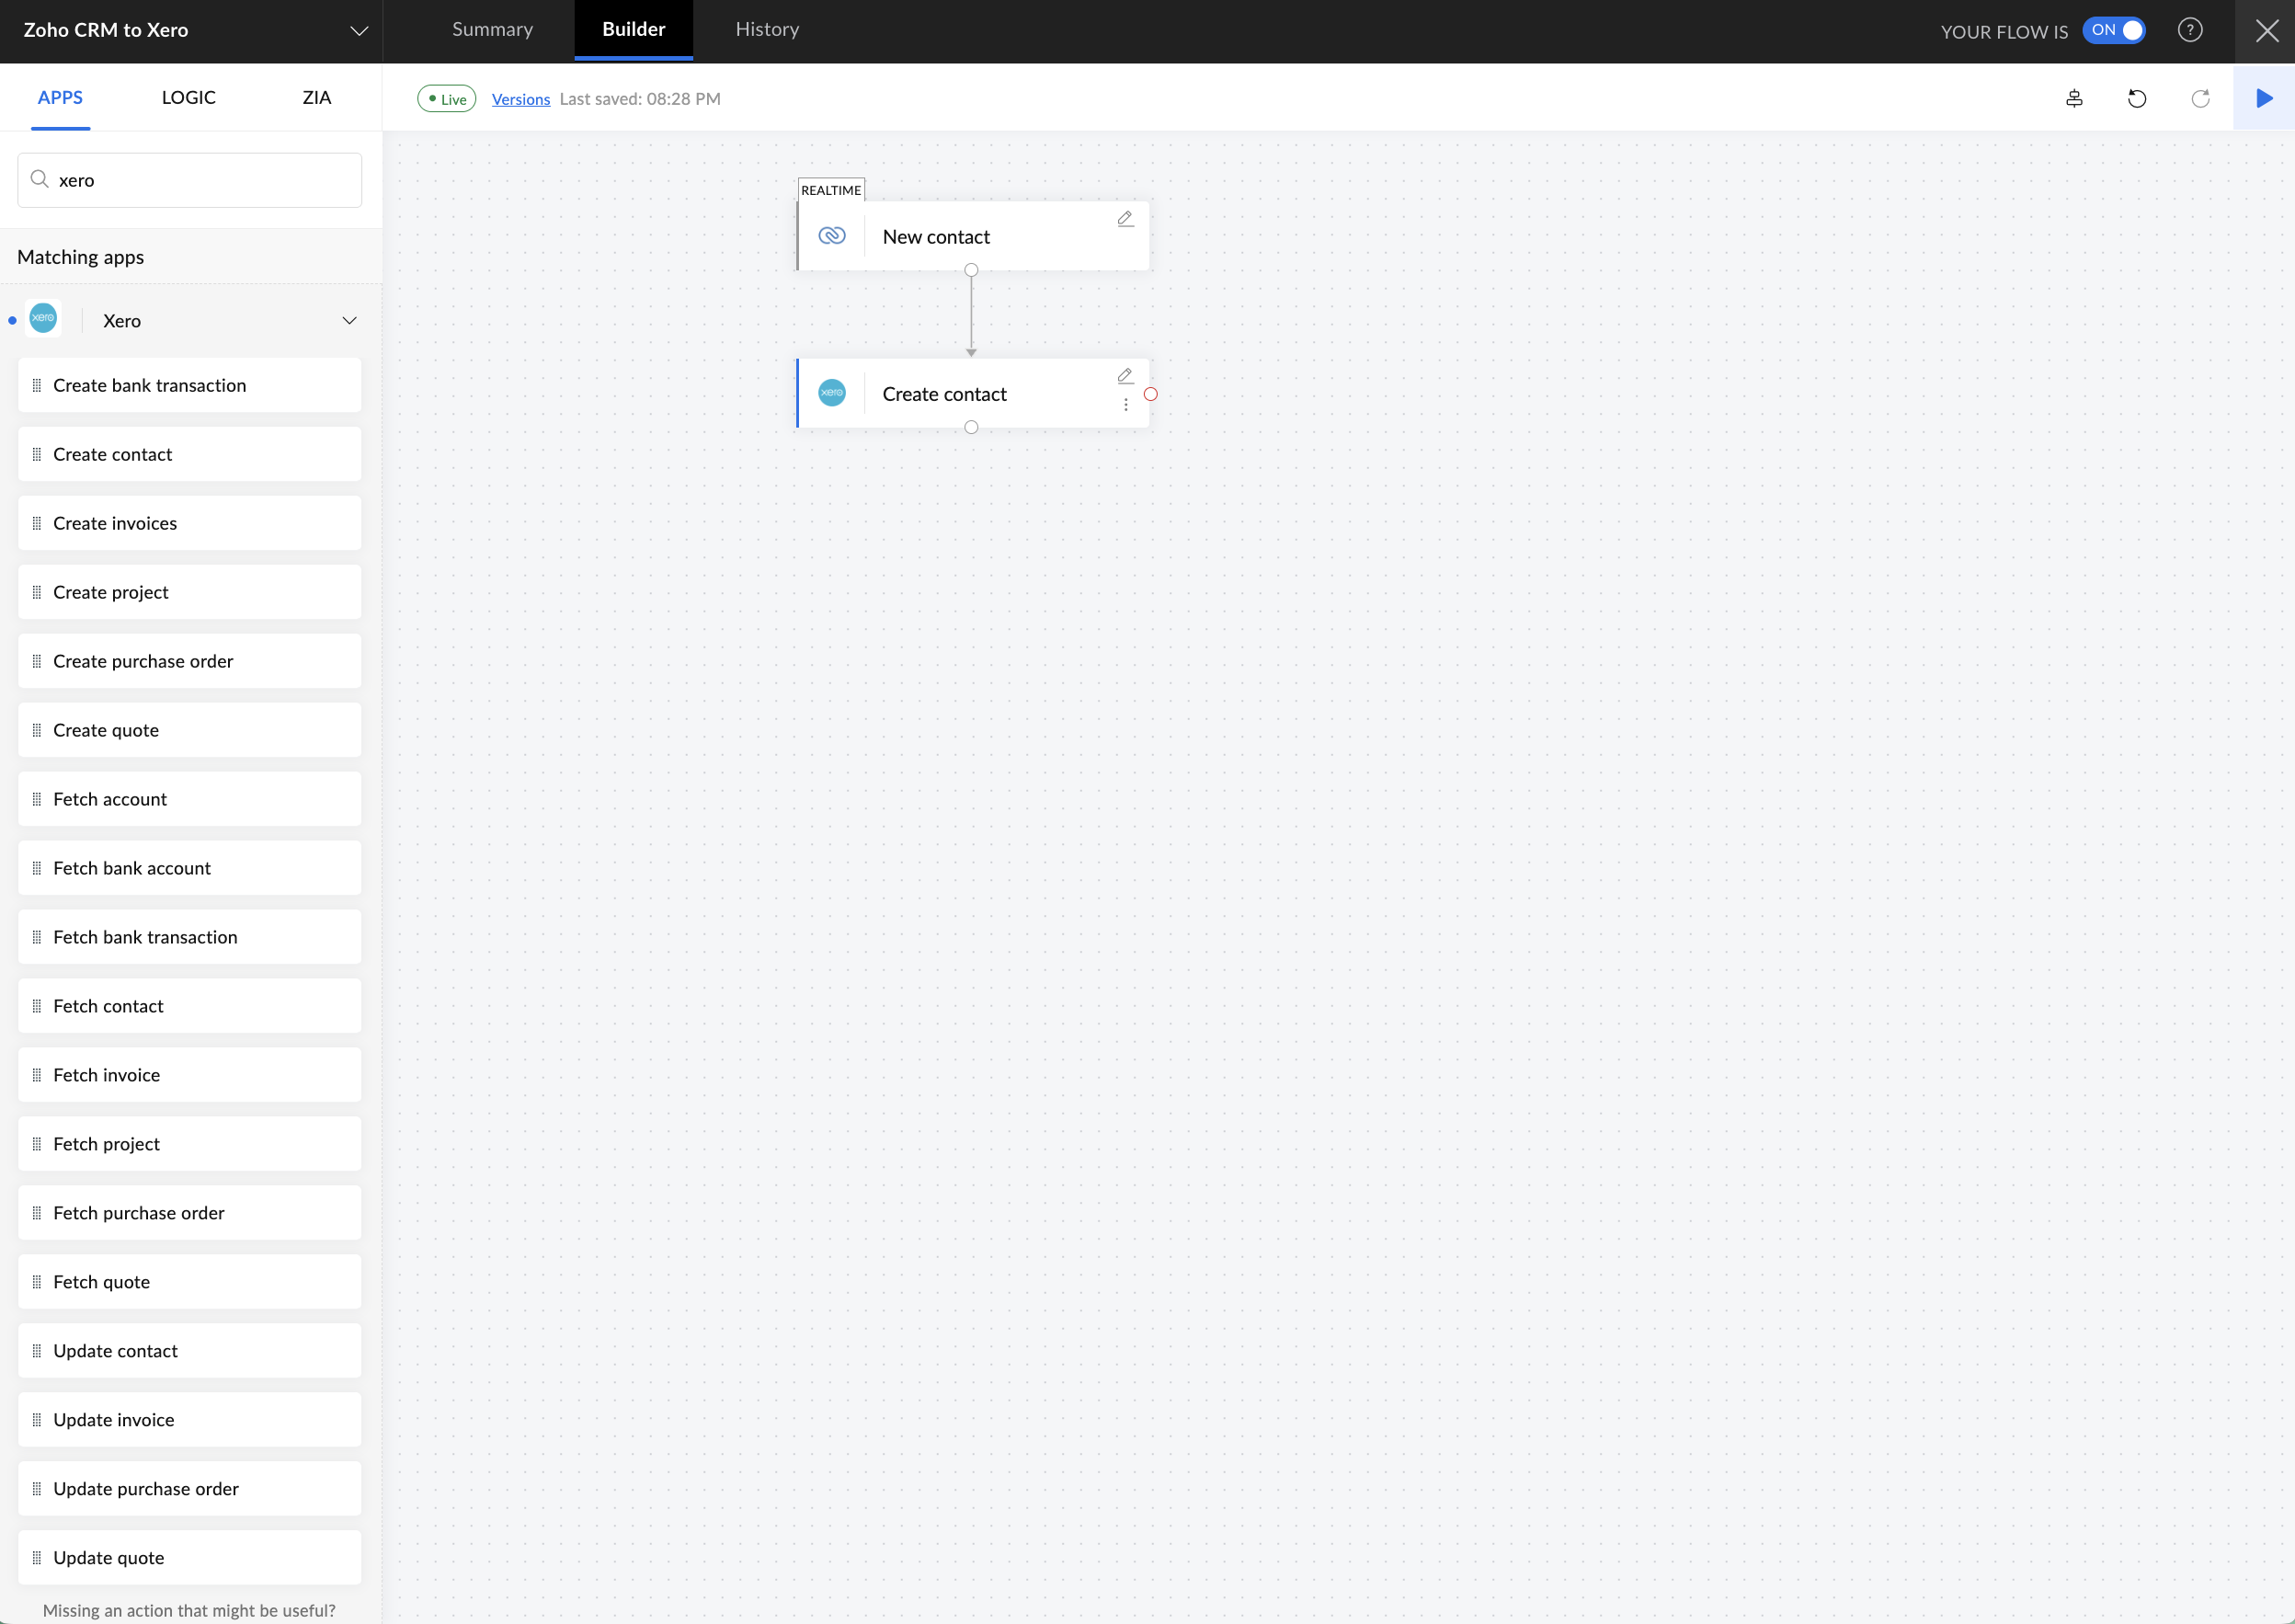Toggle the flow off using the ON switch
Image resolution: width=2295 pixels, height=1624 pixels.
(x=2113, y=30)
